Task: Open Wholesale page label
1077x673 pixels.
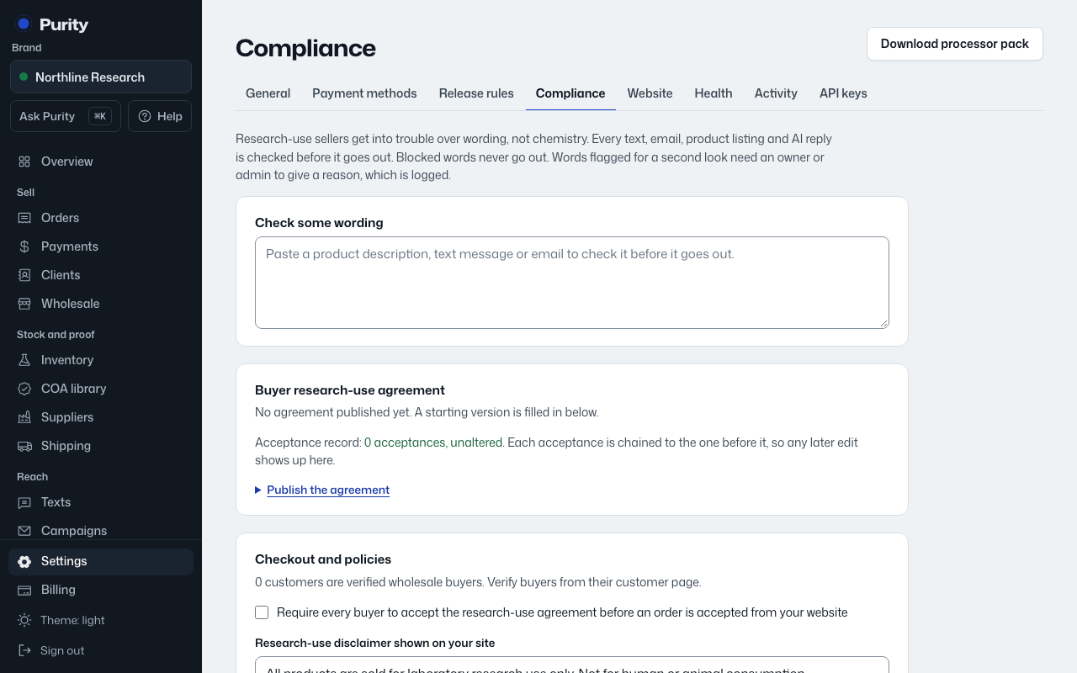Action: click(71, 304)
